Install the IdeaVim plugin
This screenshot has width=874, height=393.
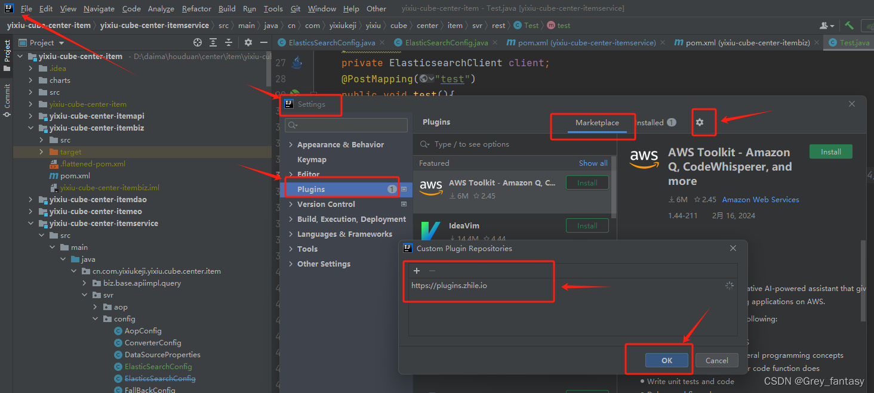(x=587, y=226)
